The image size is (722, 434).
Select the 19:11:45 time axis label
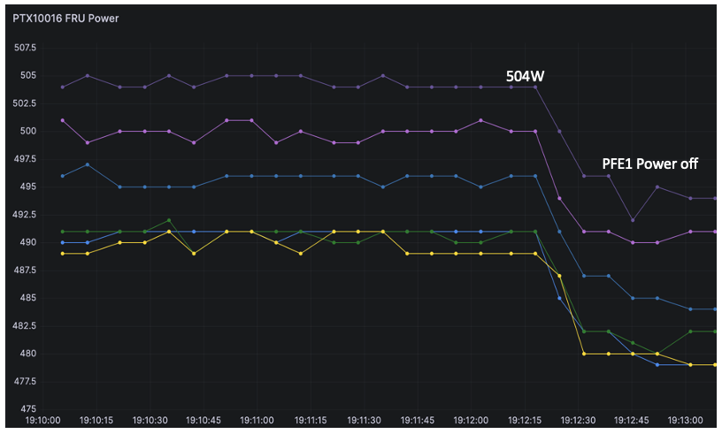click(418, 420)
